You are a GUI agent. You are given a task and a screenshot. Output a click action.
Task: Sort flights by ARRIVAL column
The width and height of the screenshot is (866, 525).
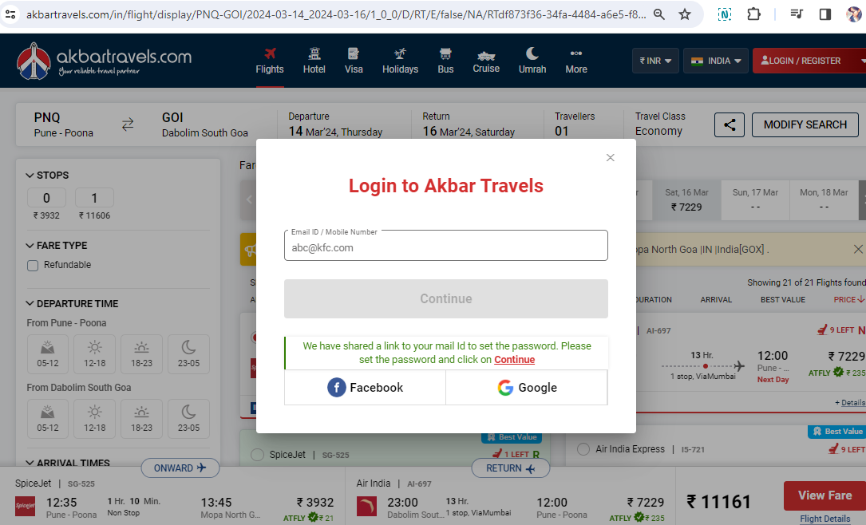716,299
